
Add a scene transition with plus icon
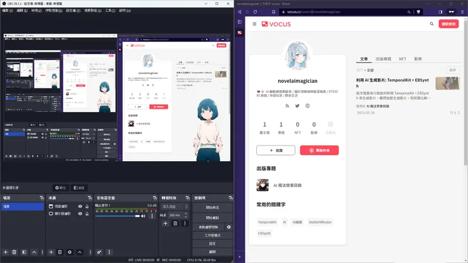pyautogui.click(x=165, y=223)
